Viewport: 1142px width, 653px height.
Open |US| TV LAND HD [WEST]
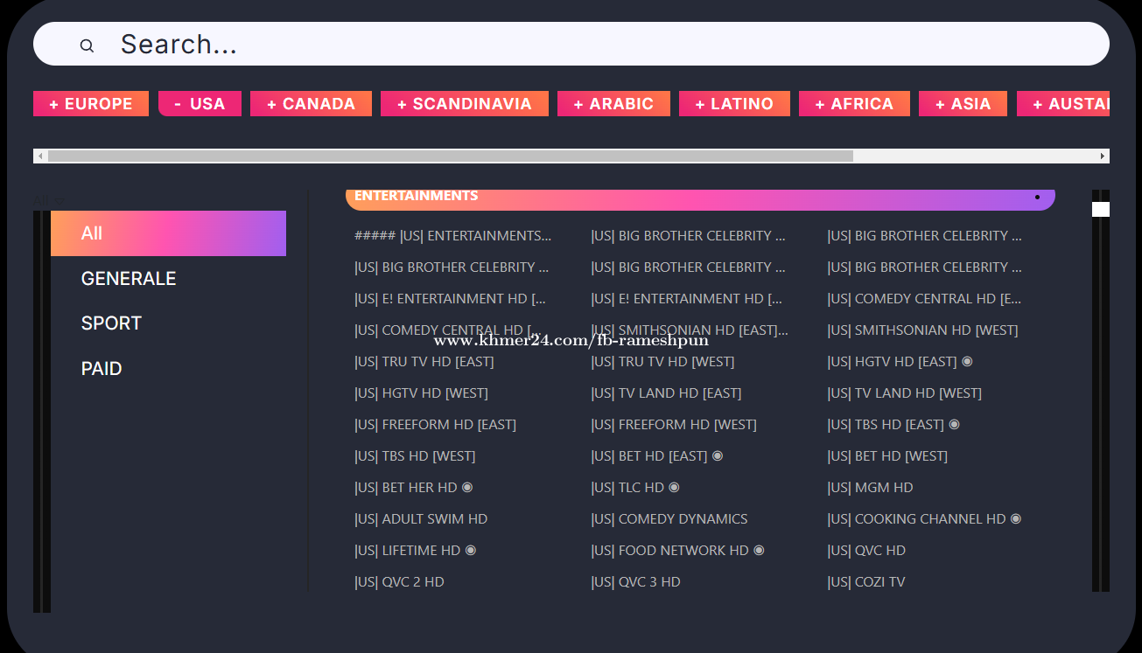pyautogui.click(x=904, y=393)
